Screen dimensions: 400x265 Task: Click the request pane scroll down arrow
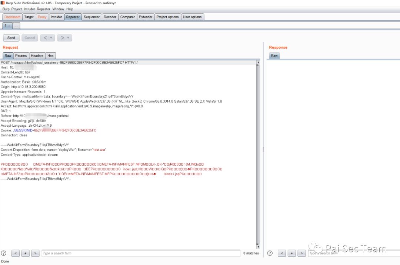tap(258, 246)
